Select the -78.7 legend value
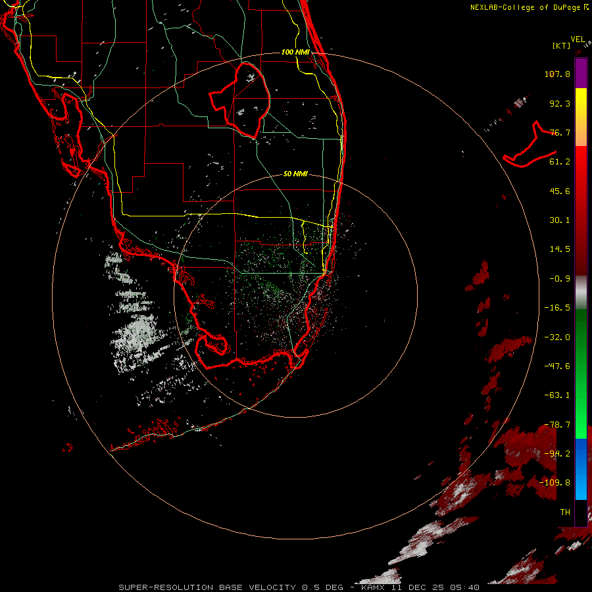The height and width of the screenshot is (592, 592). [x=557, y=425]
